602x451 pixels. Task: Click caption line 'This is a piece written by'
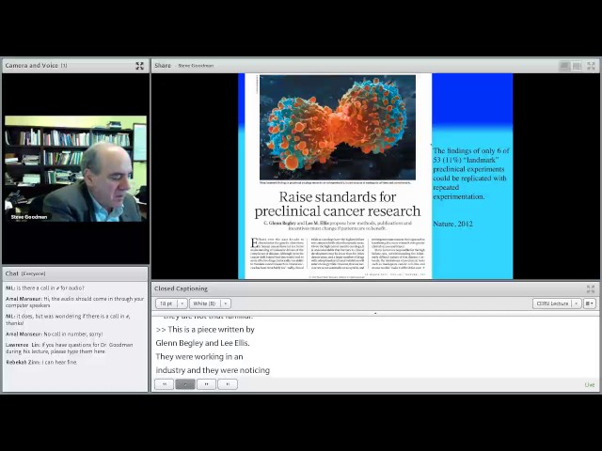click(205, 330)
